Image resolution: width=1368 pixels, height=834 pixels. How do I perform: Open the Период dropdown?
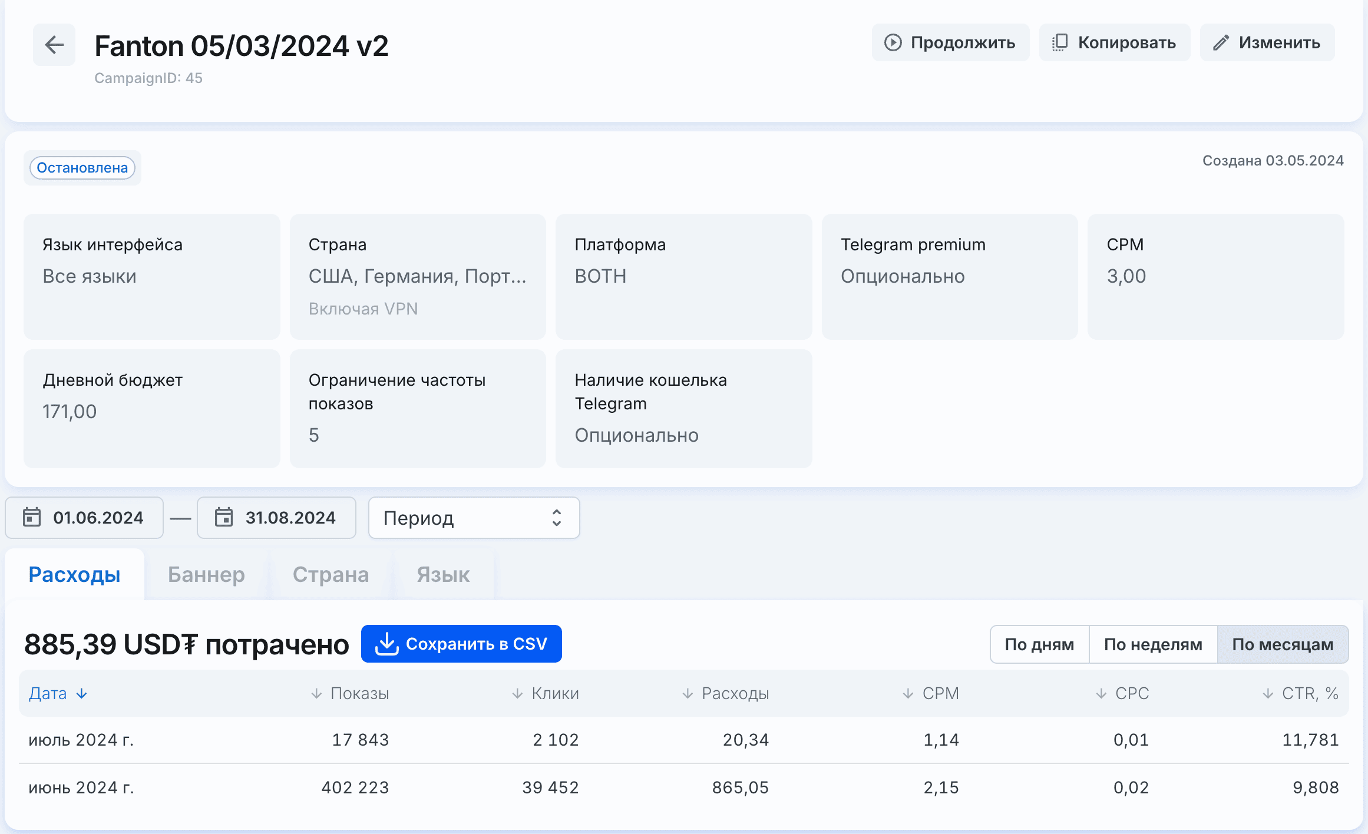coord(474,518)
